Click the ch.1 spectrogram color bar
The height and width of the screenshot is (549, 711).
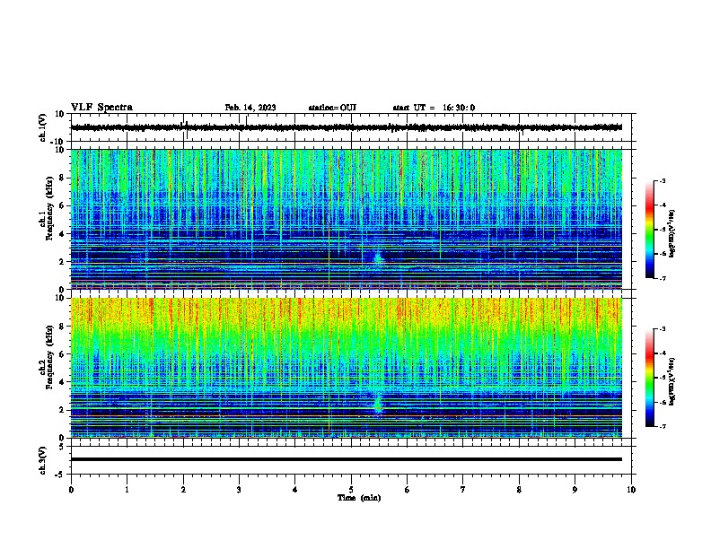coord(650,230)
